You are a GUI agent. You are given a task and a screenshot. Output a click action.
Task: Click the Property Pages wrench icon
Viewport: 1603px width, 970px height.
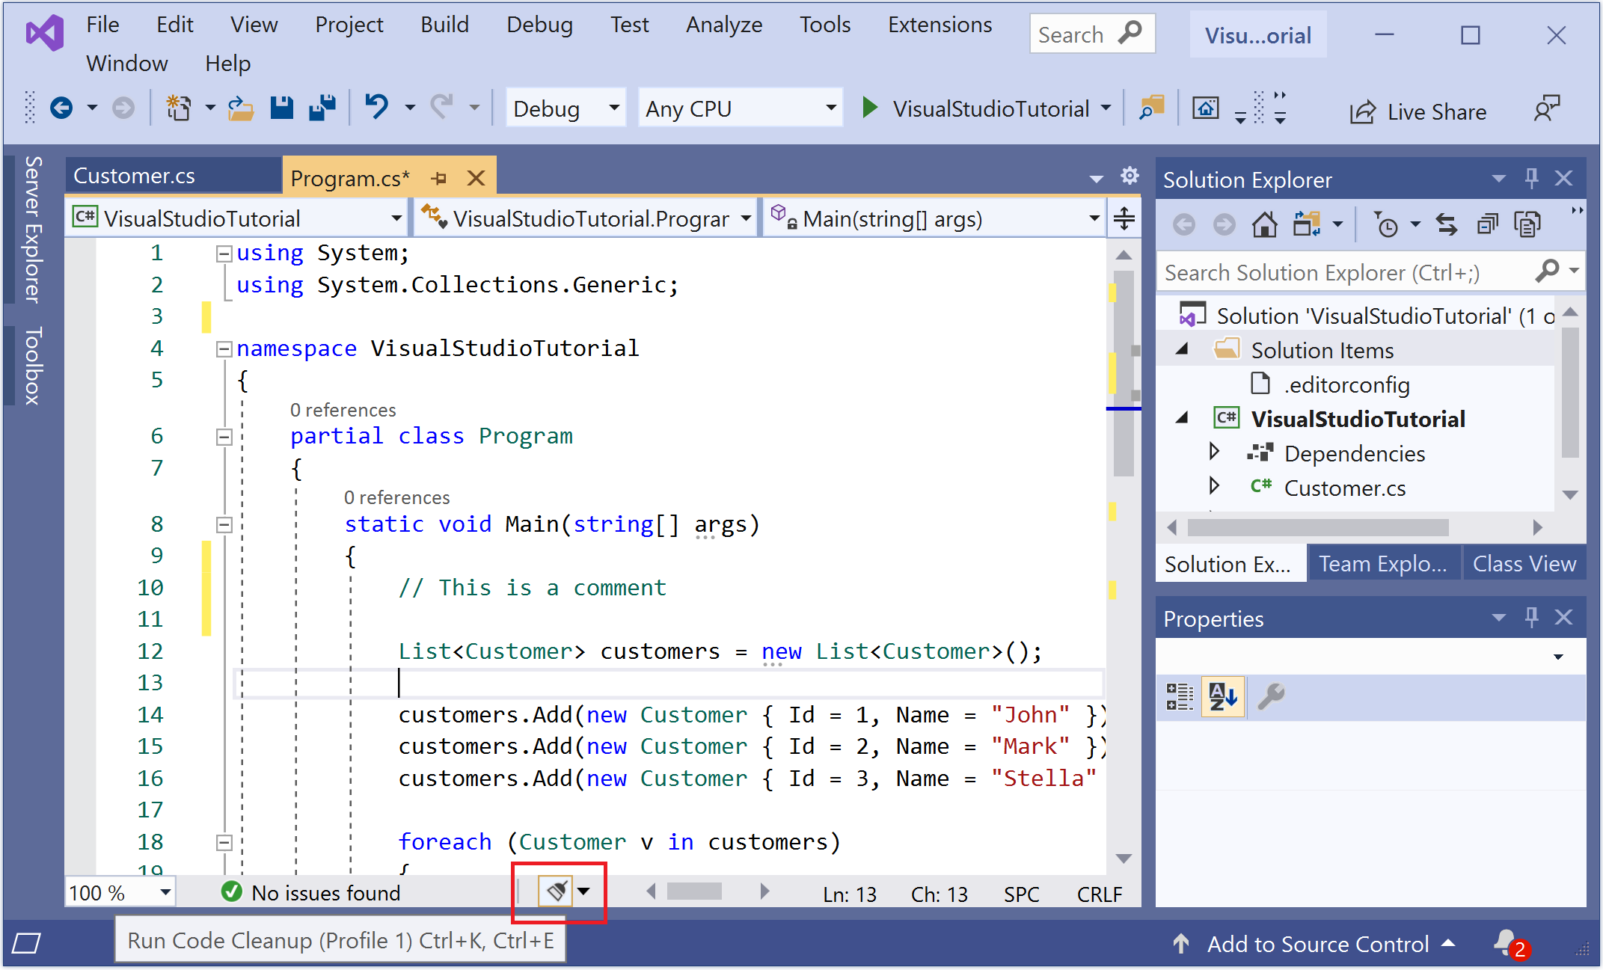(1270, 696)
